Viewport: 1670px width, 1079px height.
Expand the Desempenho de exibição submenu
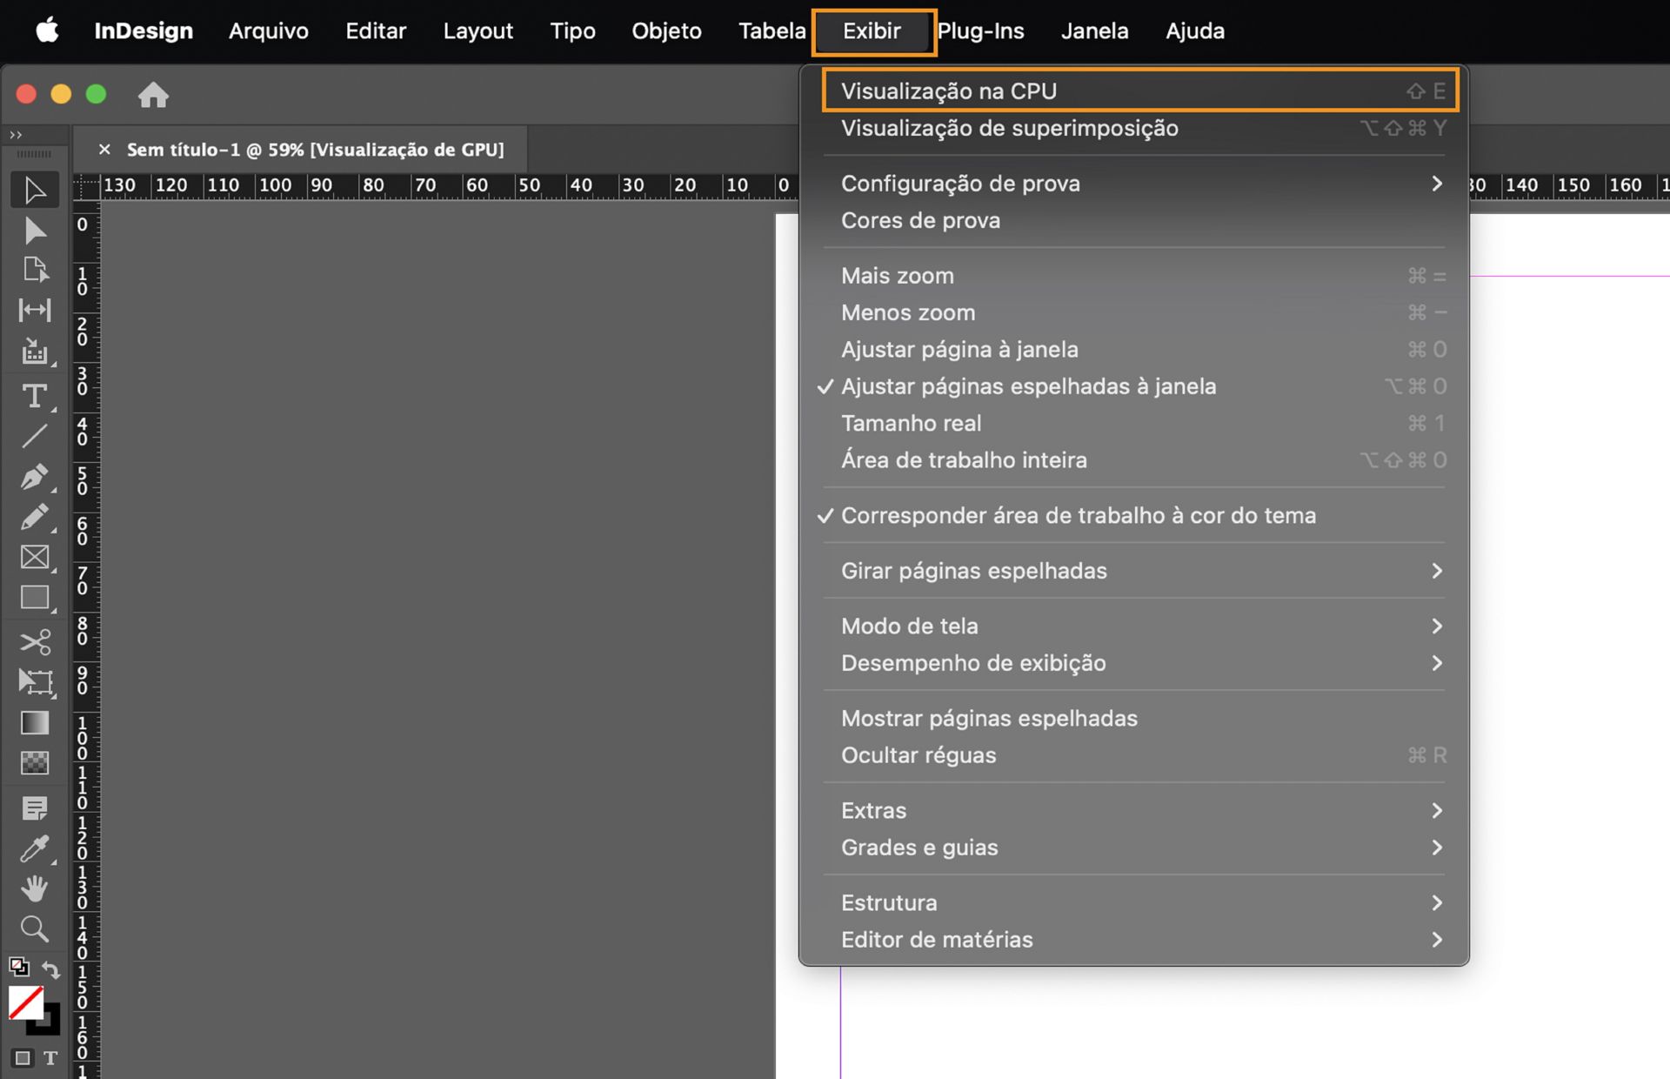coord(972,663)
